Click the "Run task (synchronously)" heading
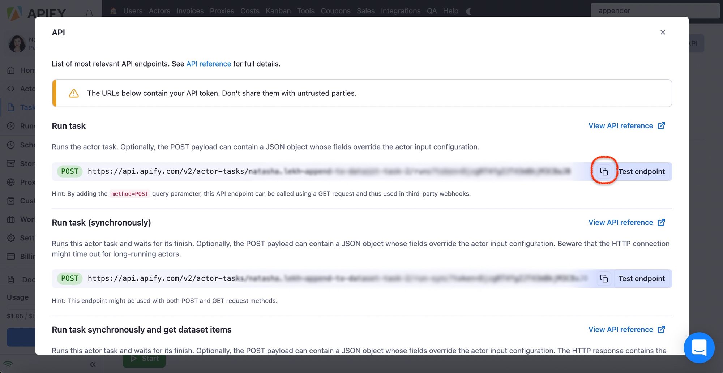 point(101,223)
